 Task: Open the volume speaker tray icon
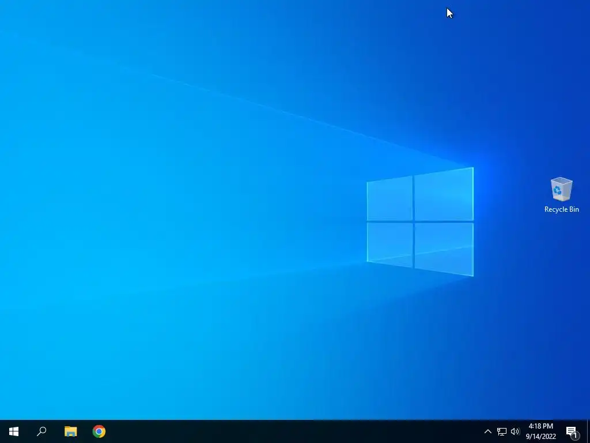coord(515,431)
